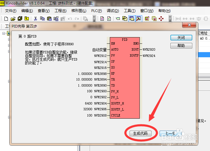Expand the second toolbar overflow arrow

coord(170,19)
